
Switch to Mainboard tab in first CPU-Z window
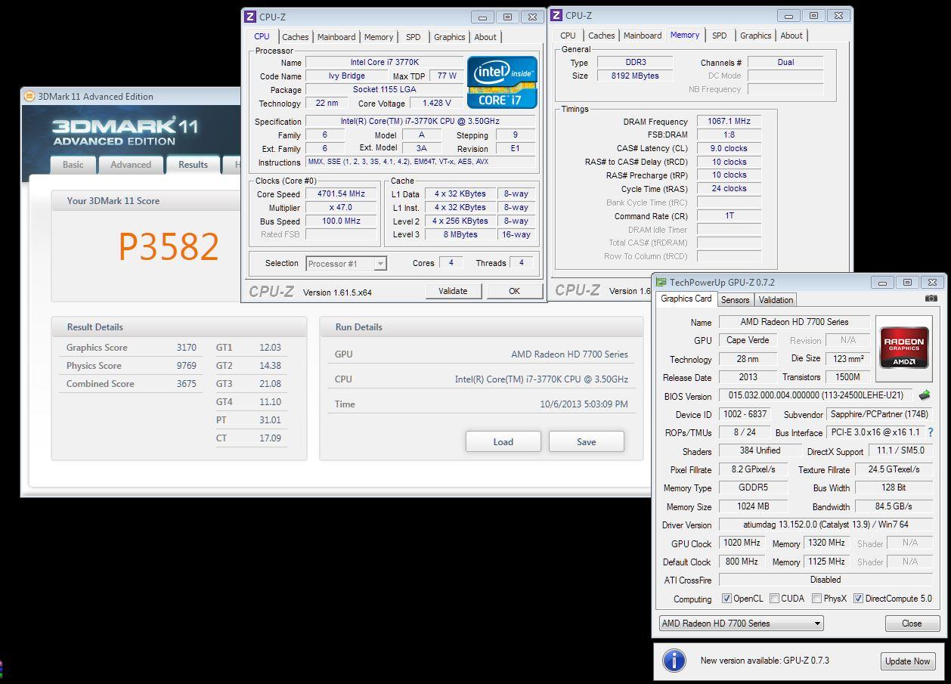coord(336,37)
